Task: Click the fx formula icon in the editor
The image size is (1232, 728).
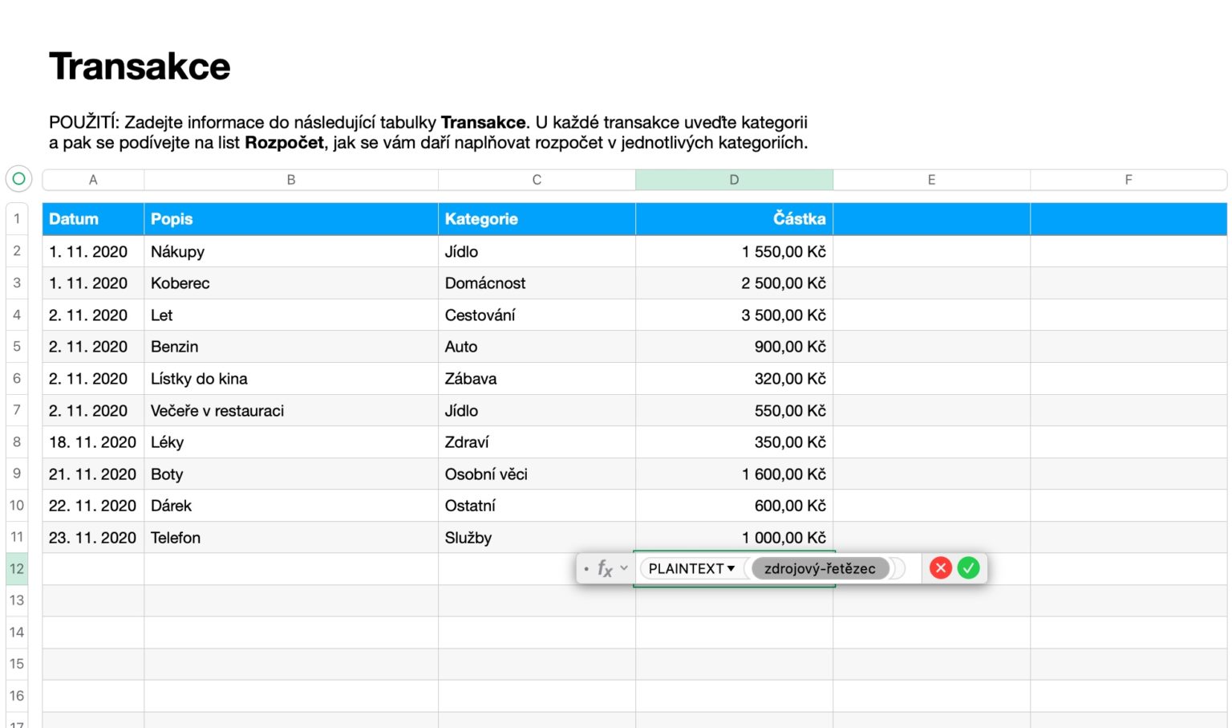Action: (x=603, y=568)
